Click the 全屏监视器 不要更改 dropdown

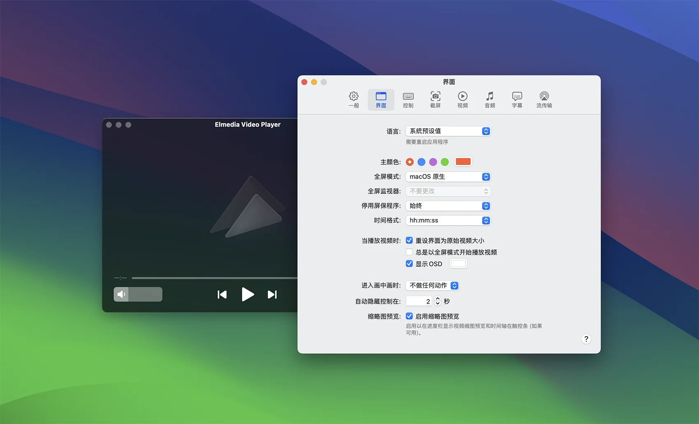pyautogui.click(x=448, y=191)
